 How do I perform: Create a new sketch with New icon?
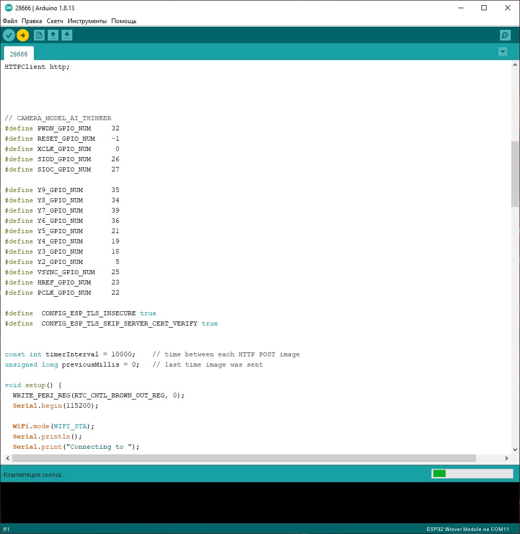click(x=39, y=35)
